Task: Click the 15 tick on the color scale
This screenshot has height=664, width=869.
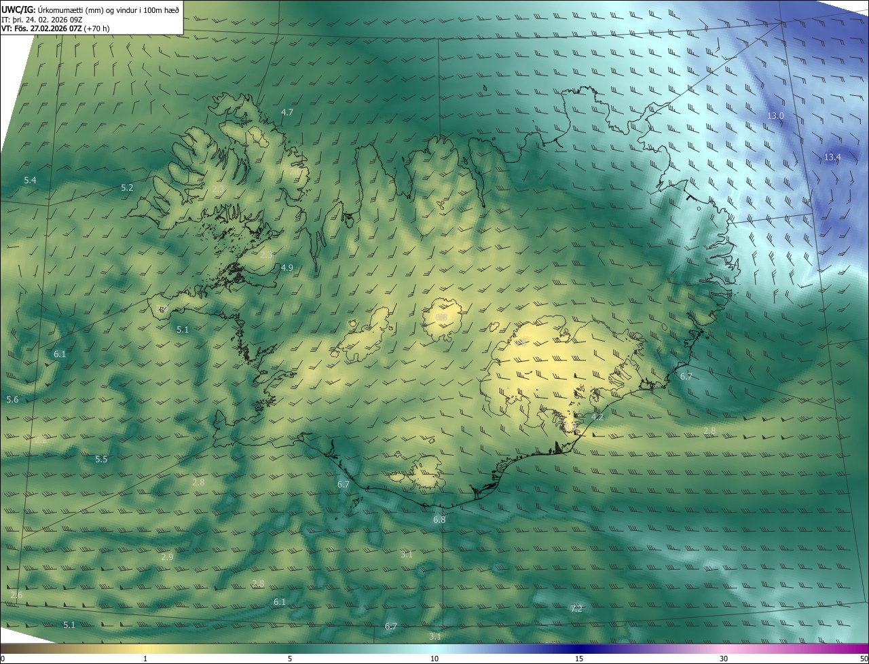Action: [579, 659]
